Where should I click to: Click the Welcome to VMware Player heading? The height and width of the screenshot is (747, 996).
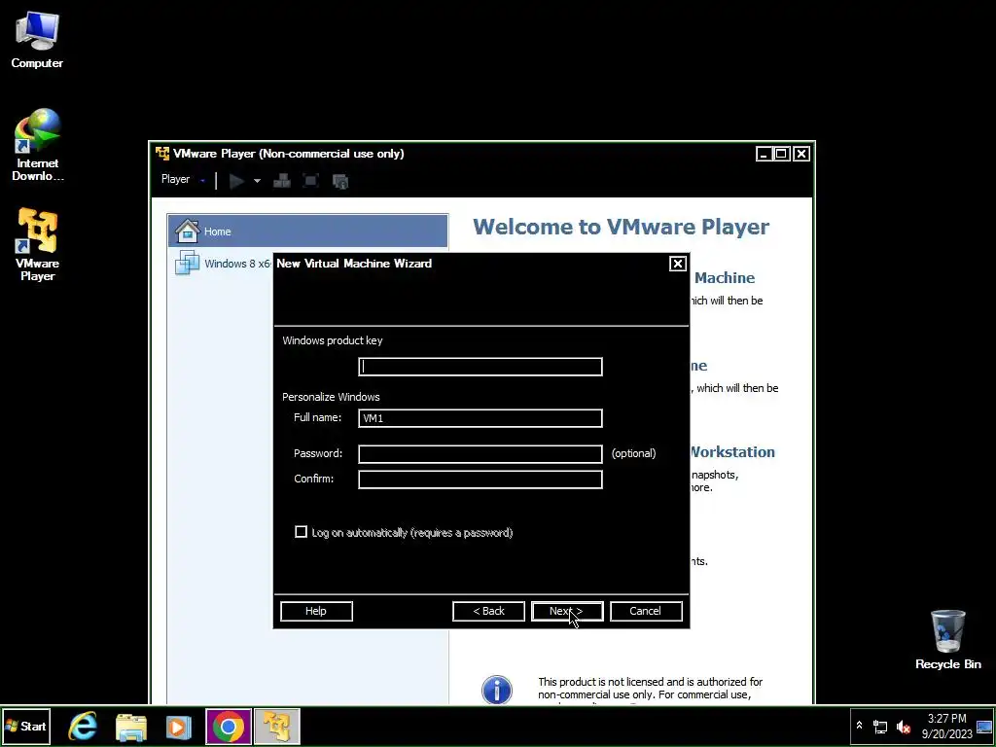coord(621,227)
